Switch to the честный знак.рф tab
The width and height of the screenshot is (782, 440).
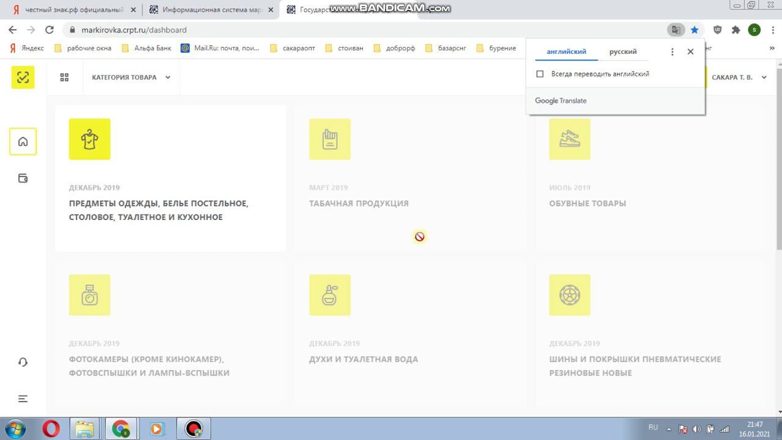click(x=73, y=10)
